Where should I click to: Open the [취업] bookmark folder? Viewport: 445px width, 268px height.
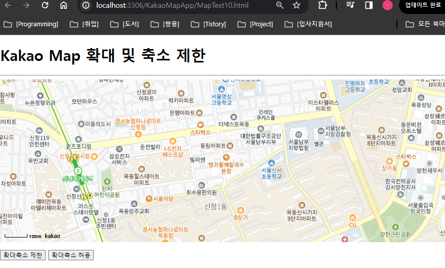click(x=84, y=24)
